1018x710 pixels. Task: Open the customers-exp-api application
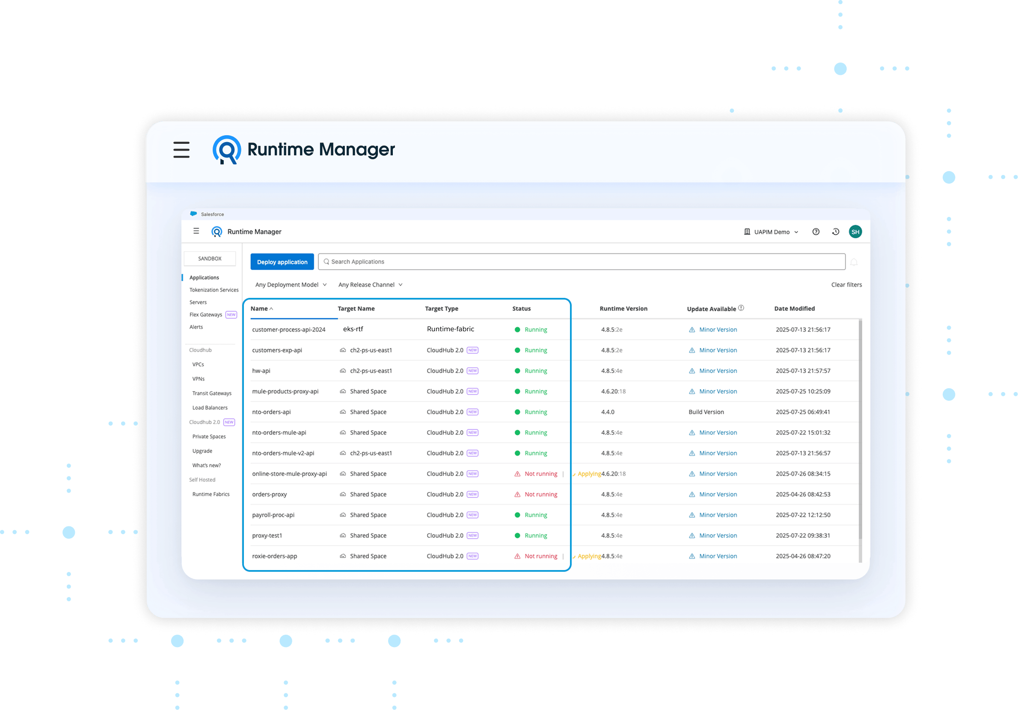pos(277,350)
